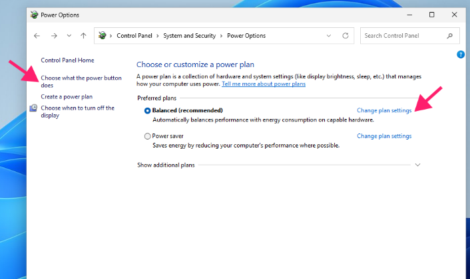Focus the Search Control Panel field
470x279 pixels.
point(409,36)
